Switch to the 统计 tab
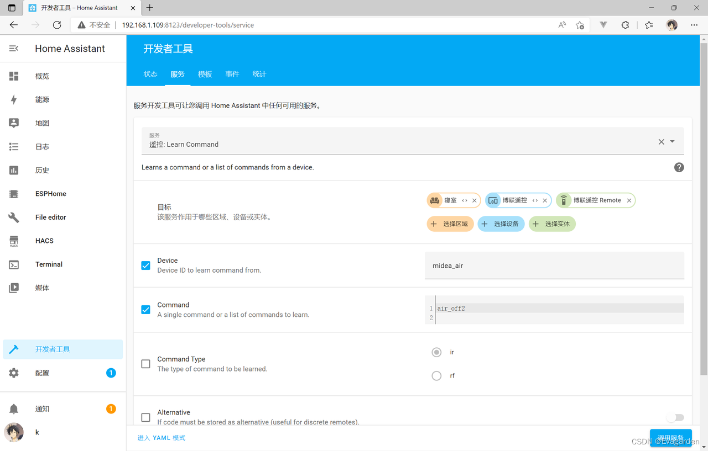708x451 pixels. [x=259, y=74]
